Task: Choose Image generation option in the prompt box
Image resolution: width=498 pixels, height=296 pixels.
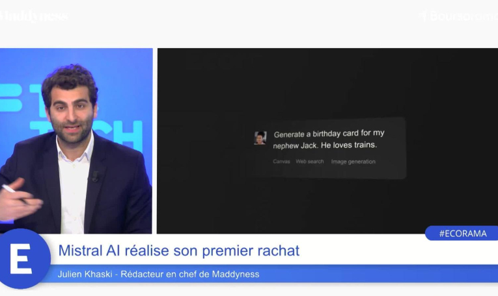Action: pos(353,162)
